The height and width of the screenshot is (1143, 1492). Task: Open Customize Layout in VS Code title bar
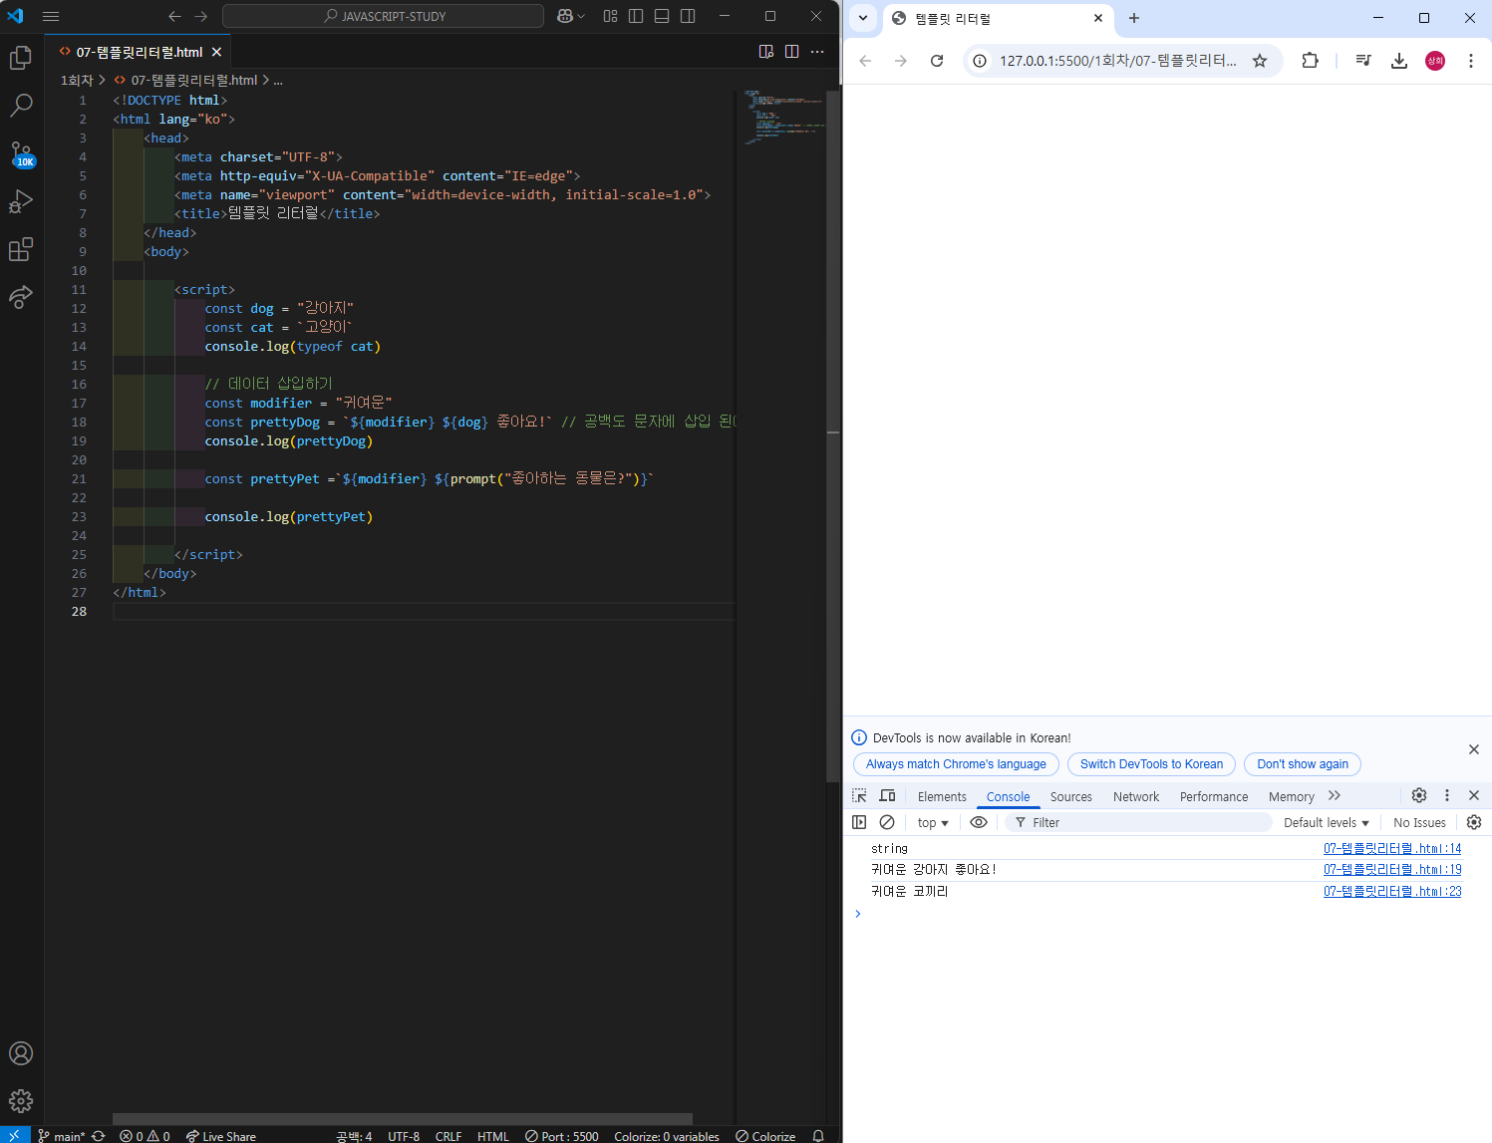point(611,16)
